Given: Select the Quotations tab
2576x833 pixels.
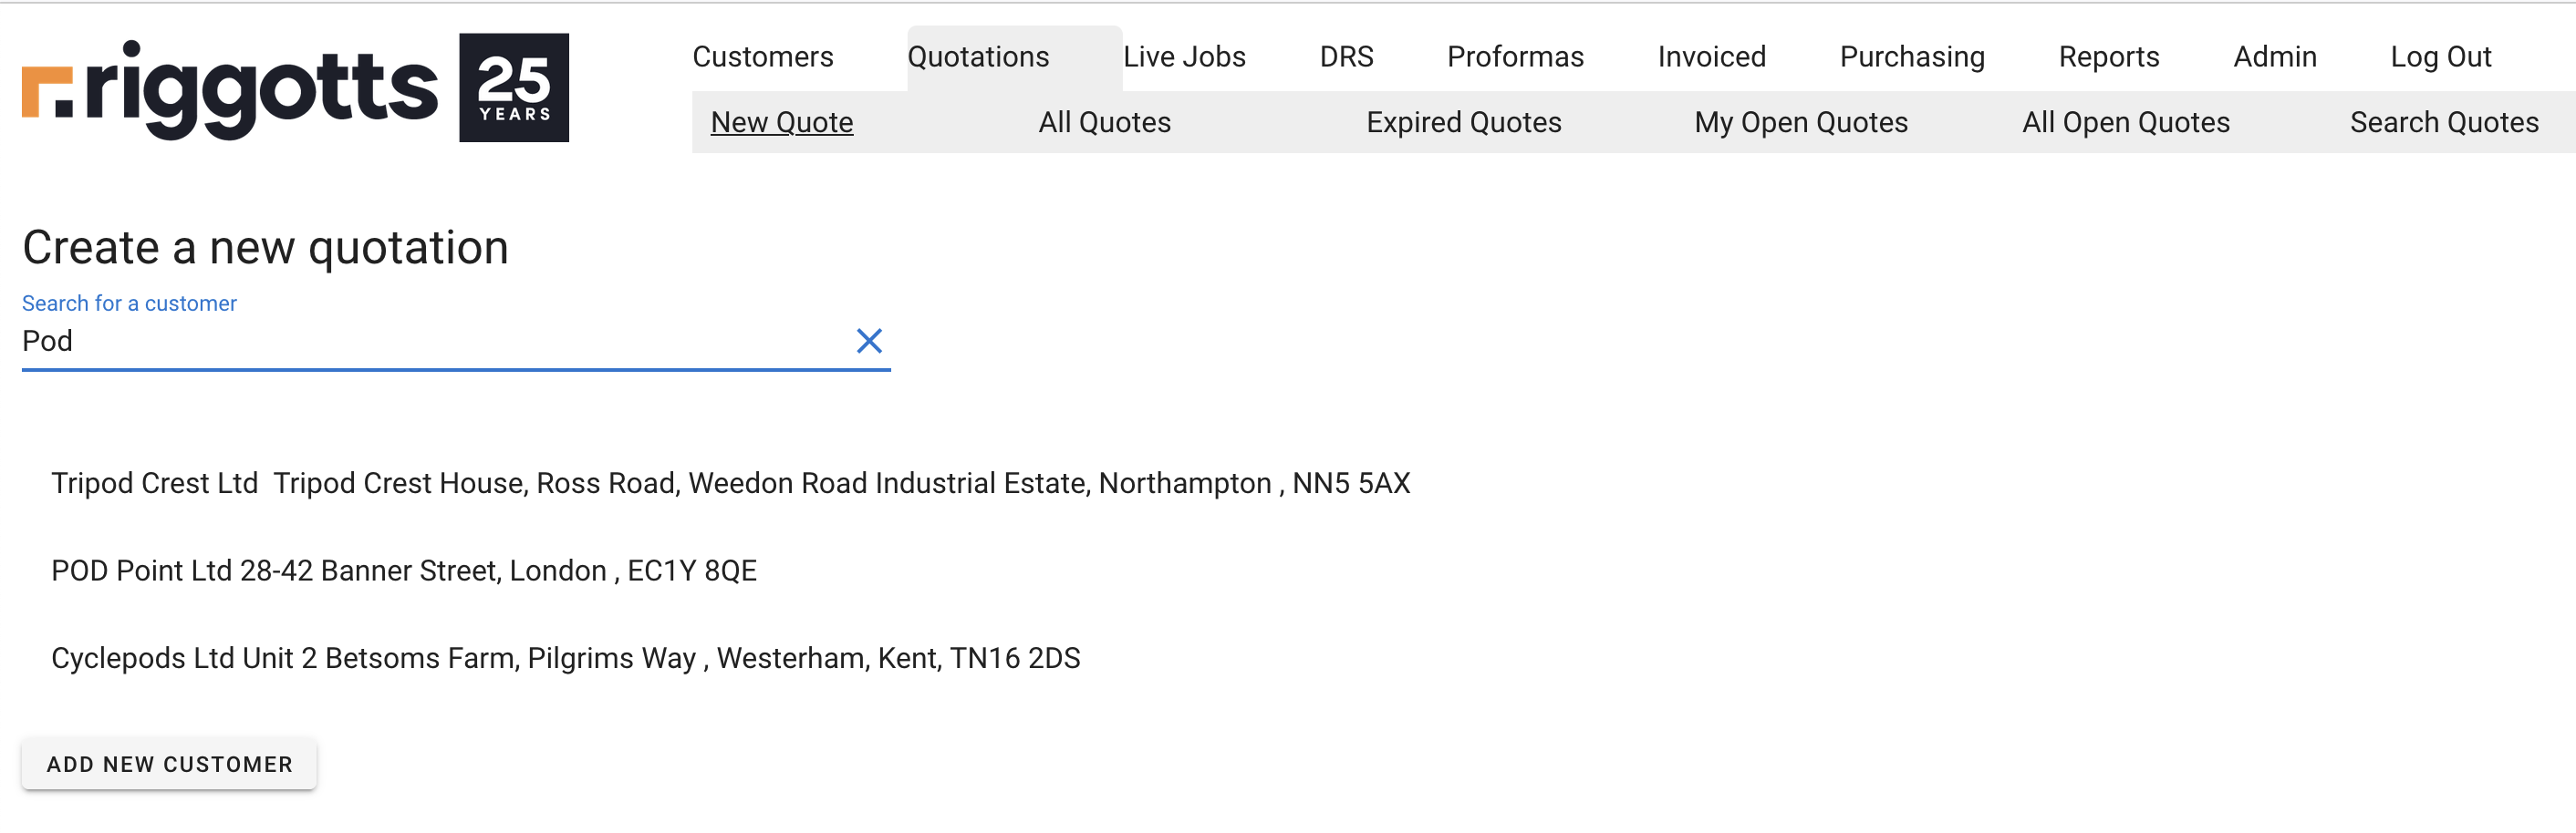Looking at the screenshot, I should coord(977,57).
